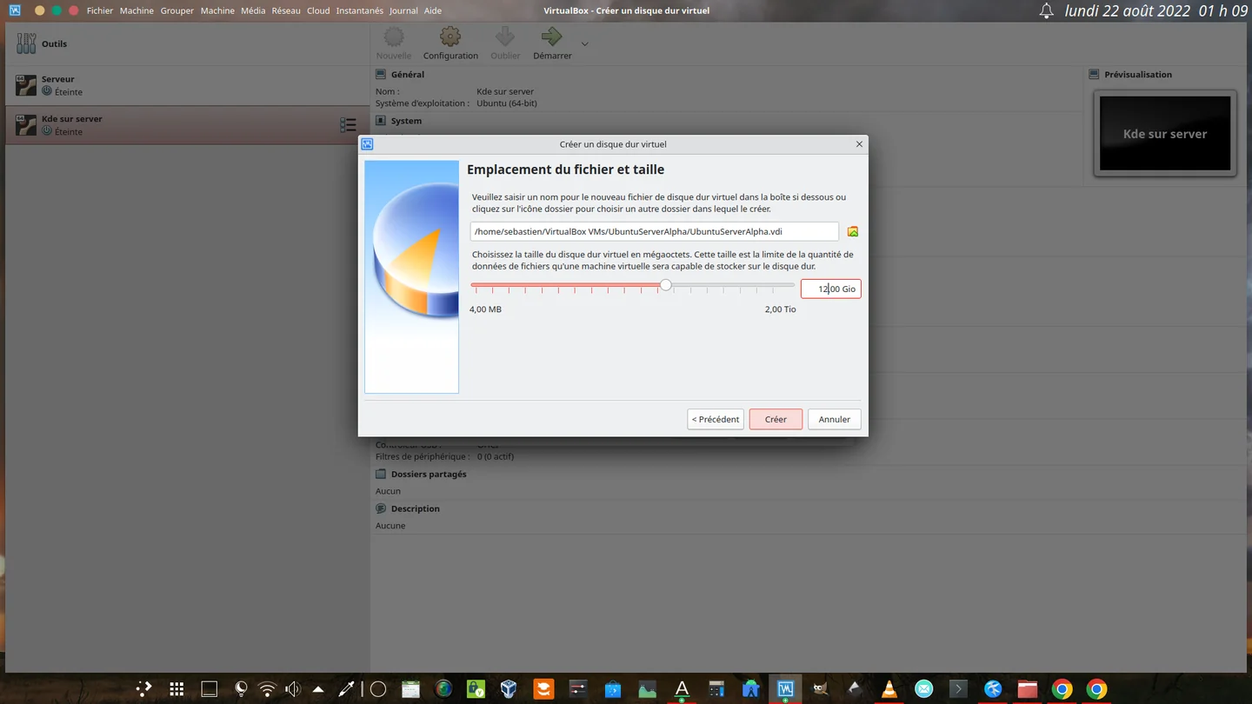Click the virtual disk file path field
The height and width of the screenshot is (704, 1252).
click(x=654, y=231)
